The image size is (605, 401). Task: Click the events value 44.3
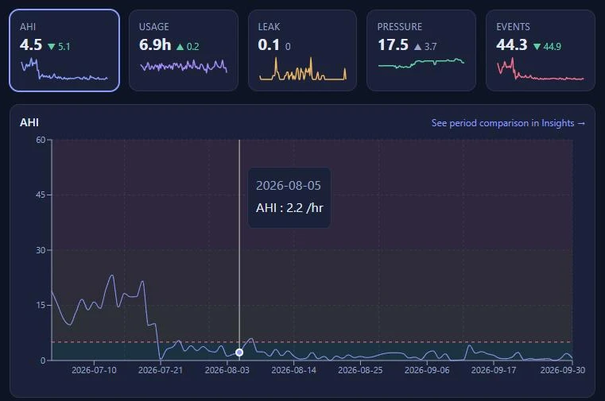pyautogui.click(x=512, y=45)
